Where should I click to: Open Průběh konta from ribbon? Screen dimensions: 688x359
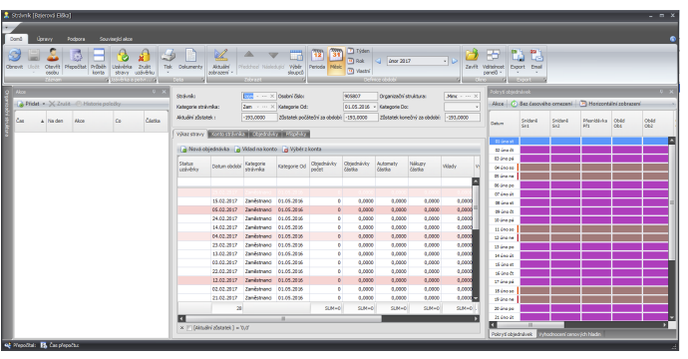[99, 61]
